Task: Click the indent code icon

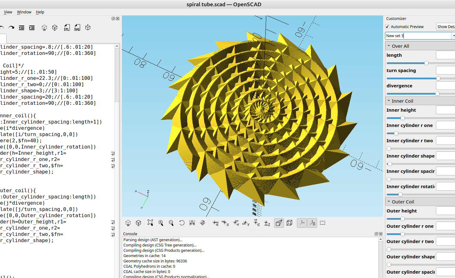Action: (32, 27)
